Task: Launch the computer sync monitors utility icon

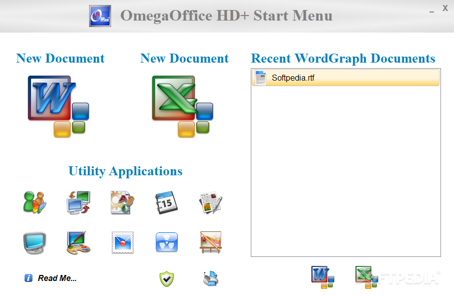Action: (79, 202)
